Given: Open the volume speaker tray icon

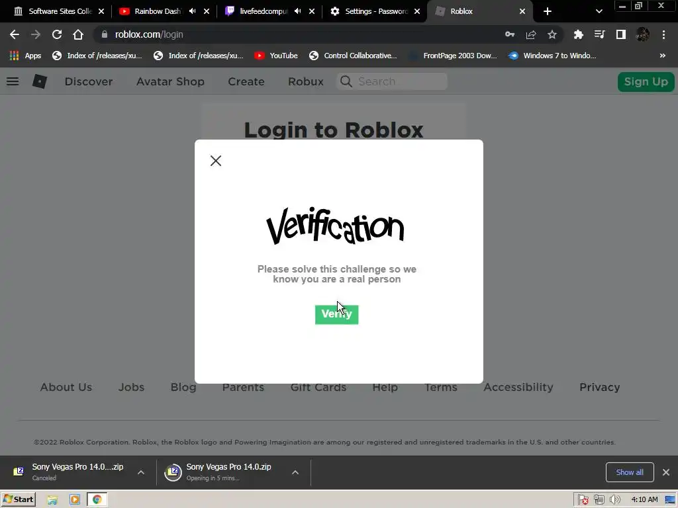Looking at the screenshot, I should point(614,500).
